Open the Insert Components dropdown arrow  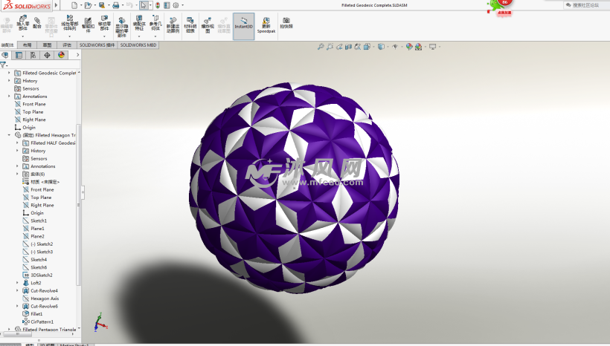point(23,36)
